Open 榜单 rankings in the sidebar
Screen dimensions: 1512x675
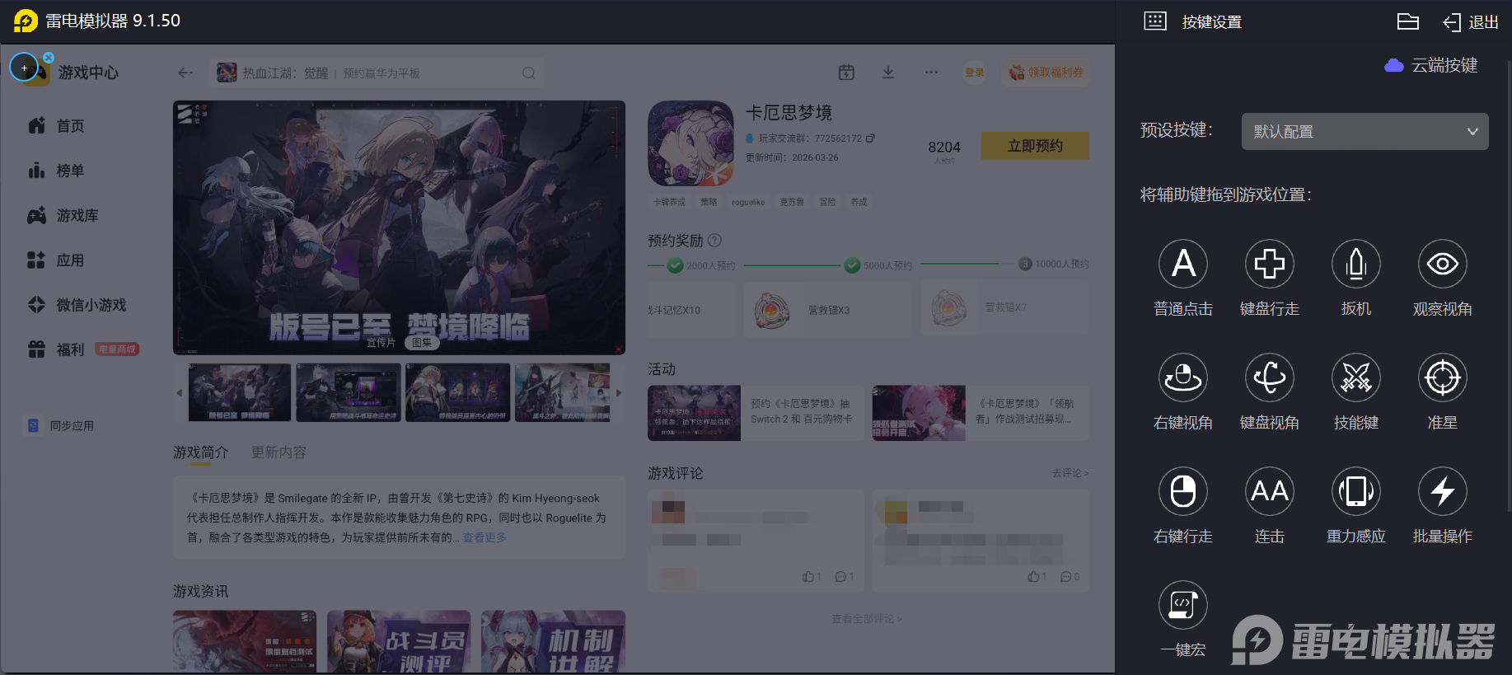click(x=56, y=171)
